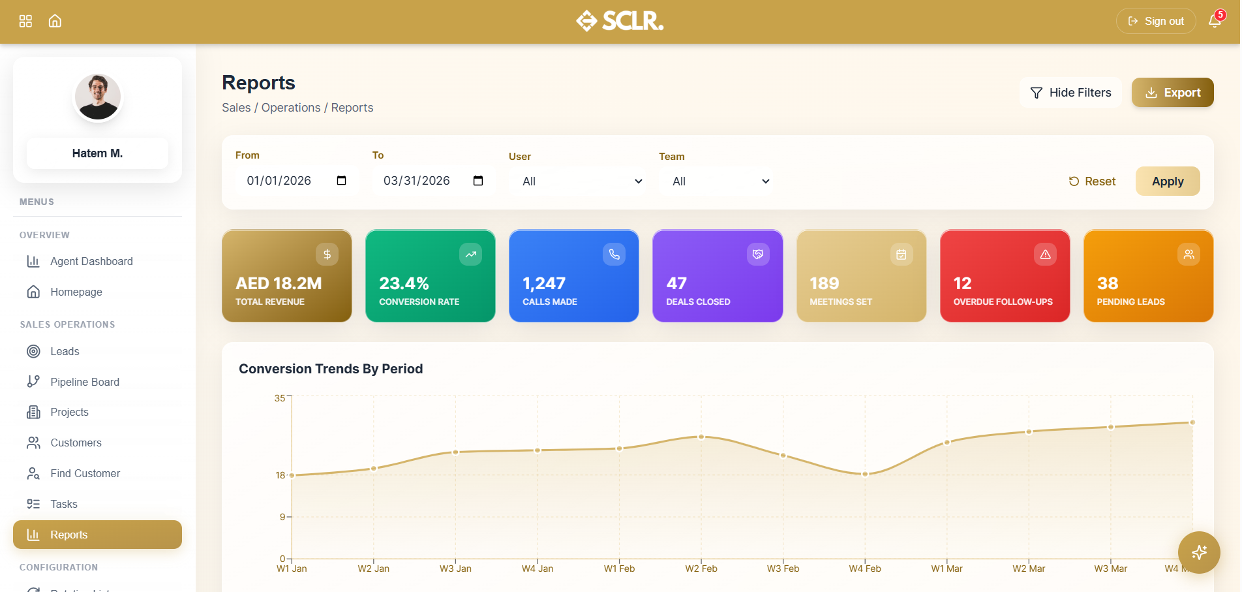This screenshot has height=592, width=1242.
Task: Open Leads in sidebar
Action: (97, 351)
